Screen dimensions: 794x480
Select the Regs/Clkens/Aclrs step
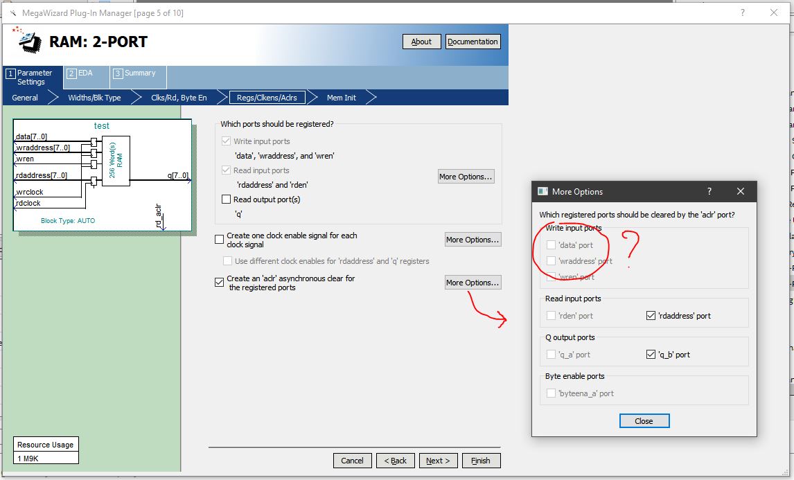(x=267, y=98)
